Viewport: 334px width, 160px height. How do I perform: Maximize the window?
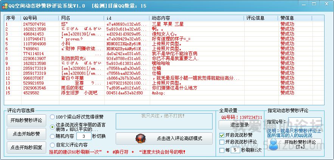(x=314, y=4)
